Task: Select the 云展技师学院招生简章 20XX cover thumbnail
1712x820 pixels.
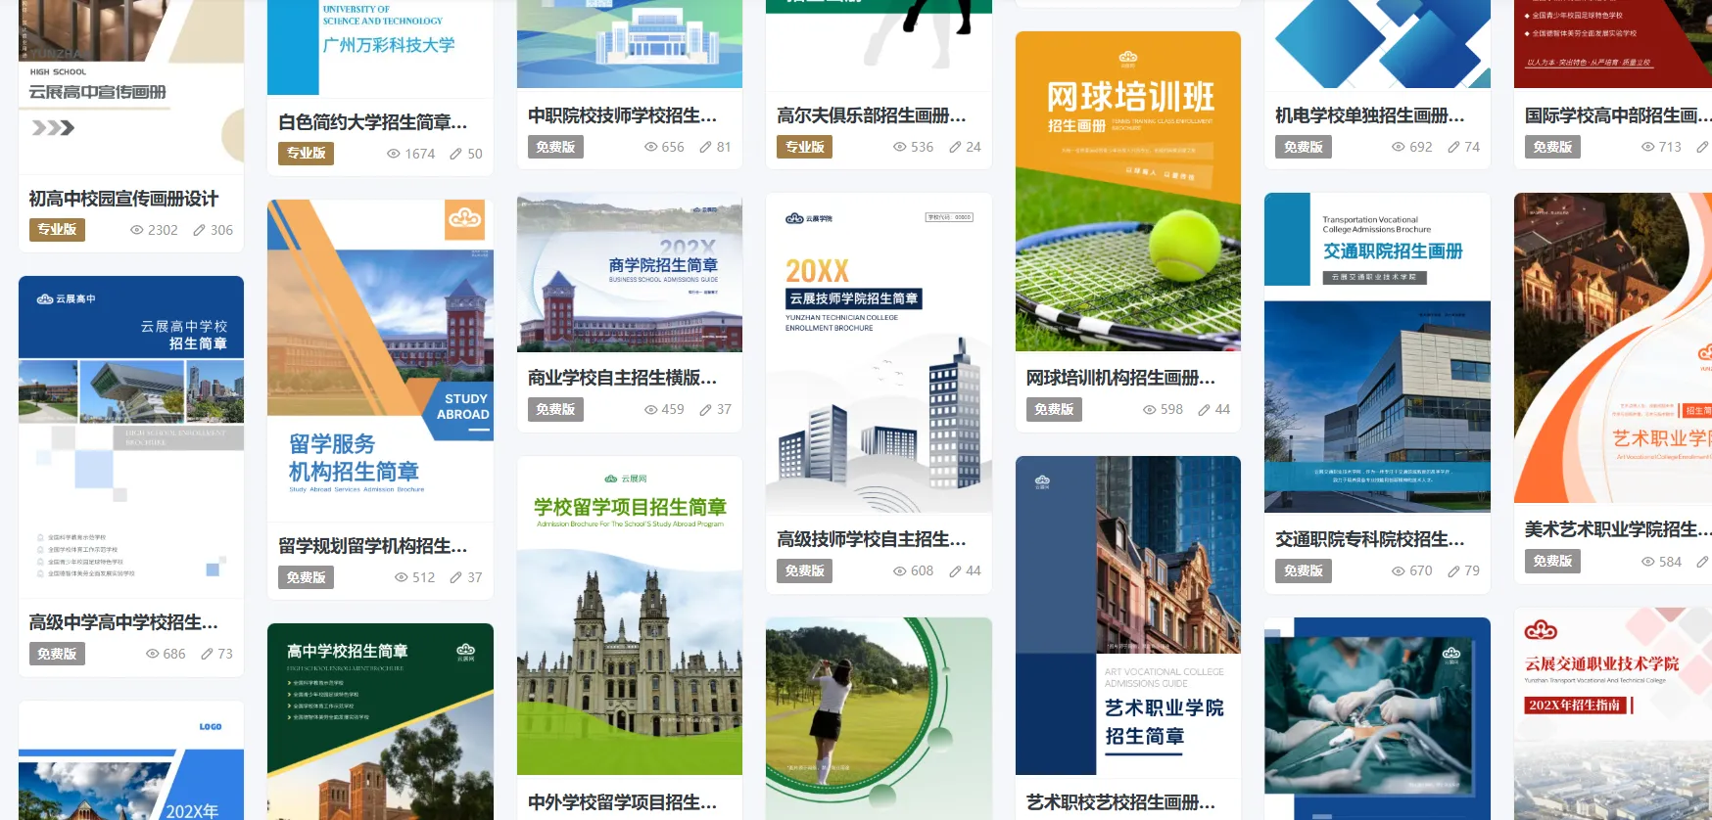Action: pos(879,352)
